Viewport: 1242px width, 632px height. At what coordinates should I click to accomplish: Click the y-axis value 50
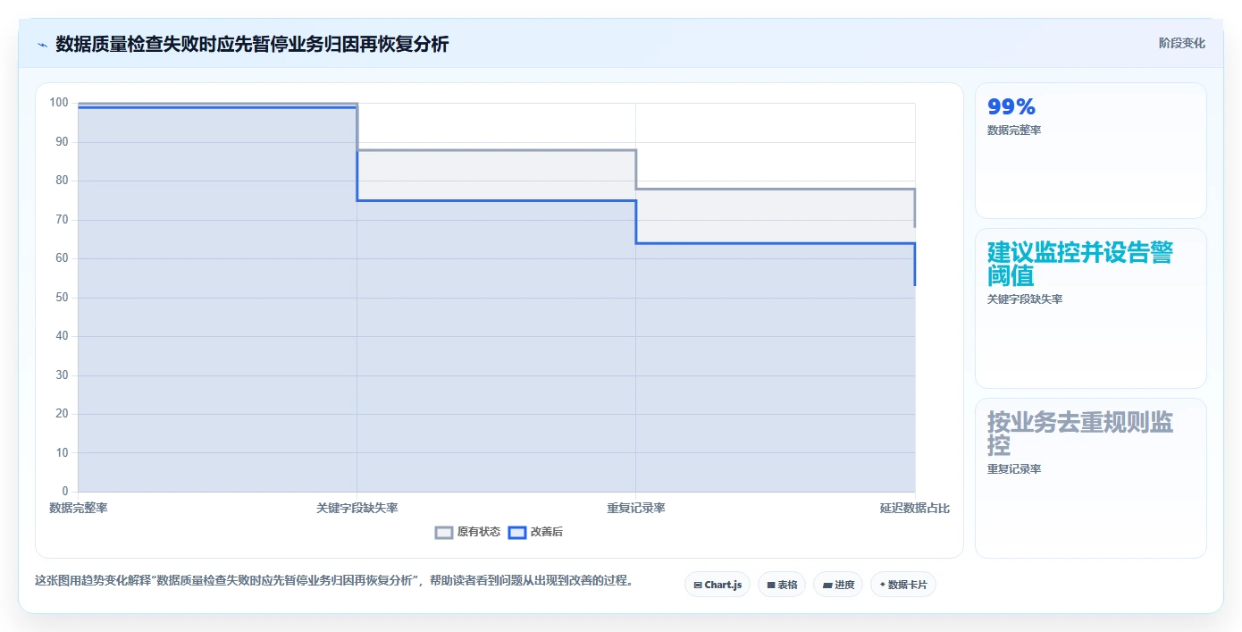pyautogui.click(x=62, y=297)
